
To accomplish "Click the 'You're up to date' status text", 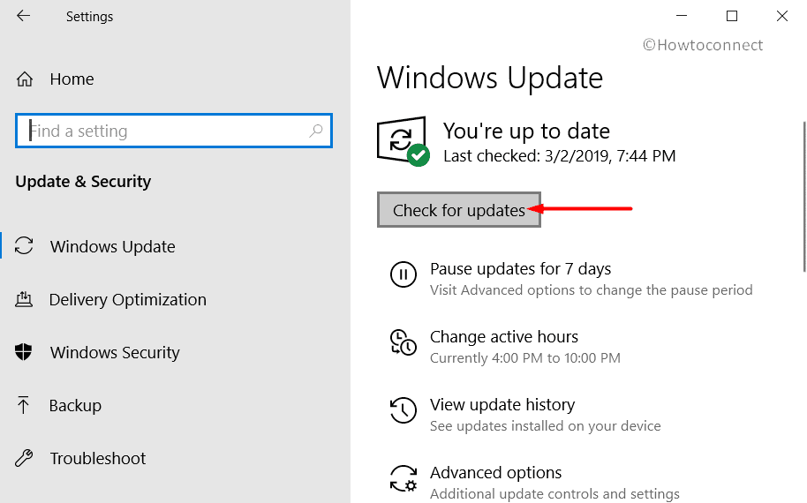I will 526,131.
